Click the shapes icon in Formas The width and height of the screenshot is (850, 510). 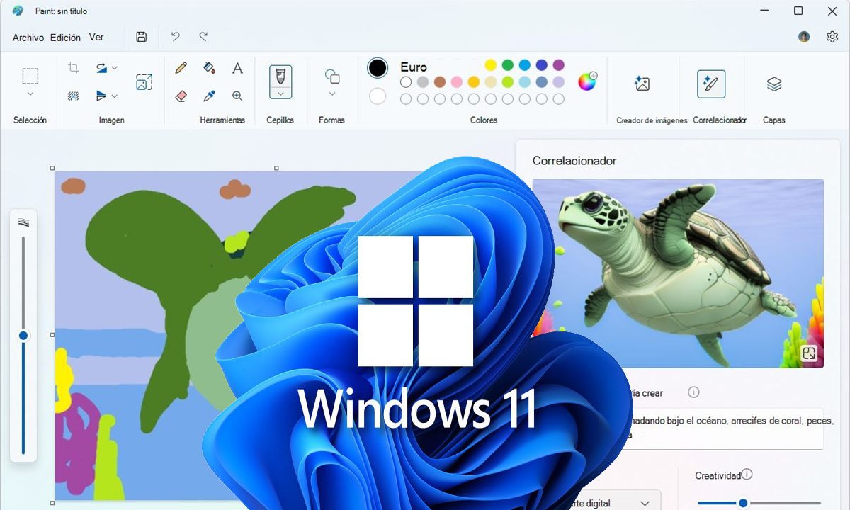click(332, 76)
